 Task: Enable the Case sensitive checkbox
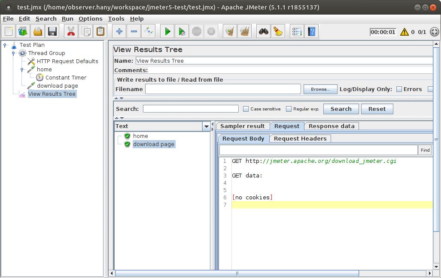pos(246,109)
